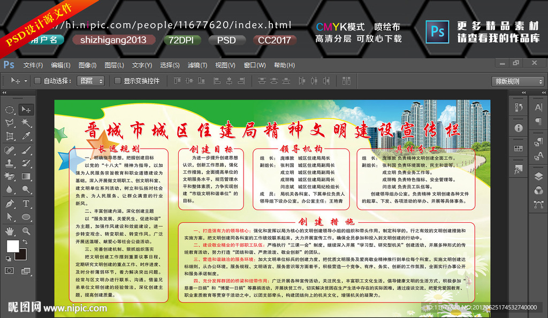Open the Paragraph Styles panel icon
Screen dimensions: 548x318
(x=538, y=142)
